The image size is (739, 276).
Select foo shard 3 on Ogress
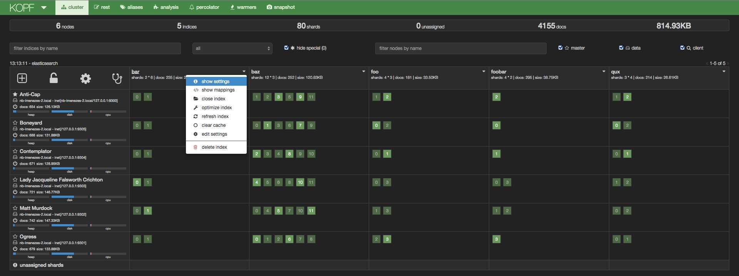tap(387, 239)
